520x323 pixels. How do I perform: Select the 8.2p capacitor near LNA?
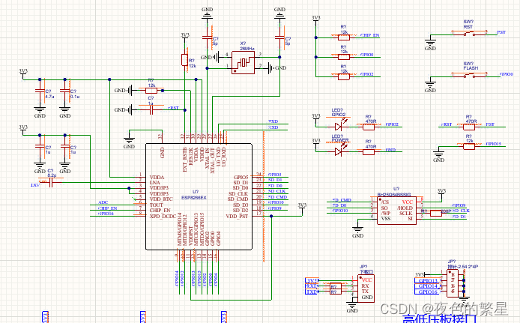click(x=51, y=182)
